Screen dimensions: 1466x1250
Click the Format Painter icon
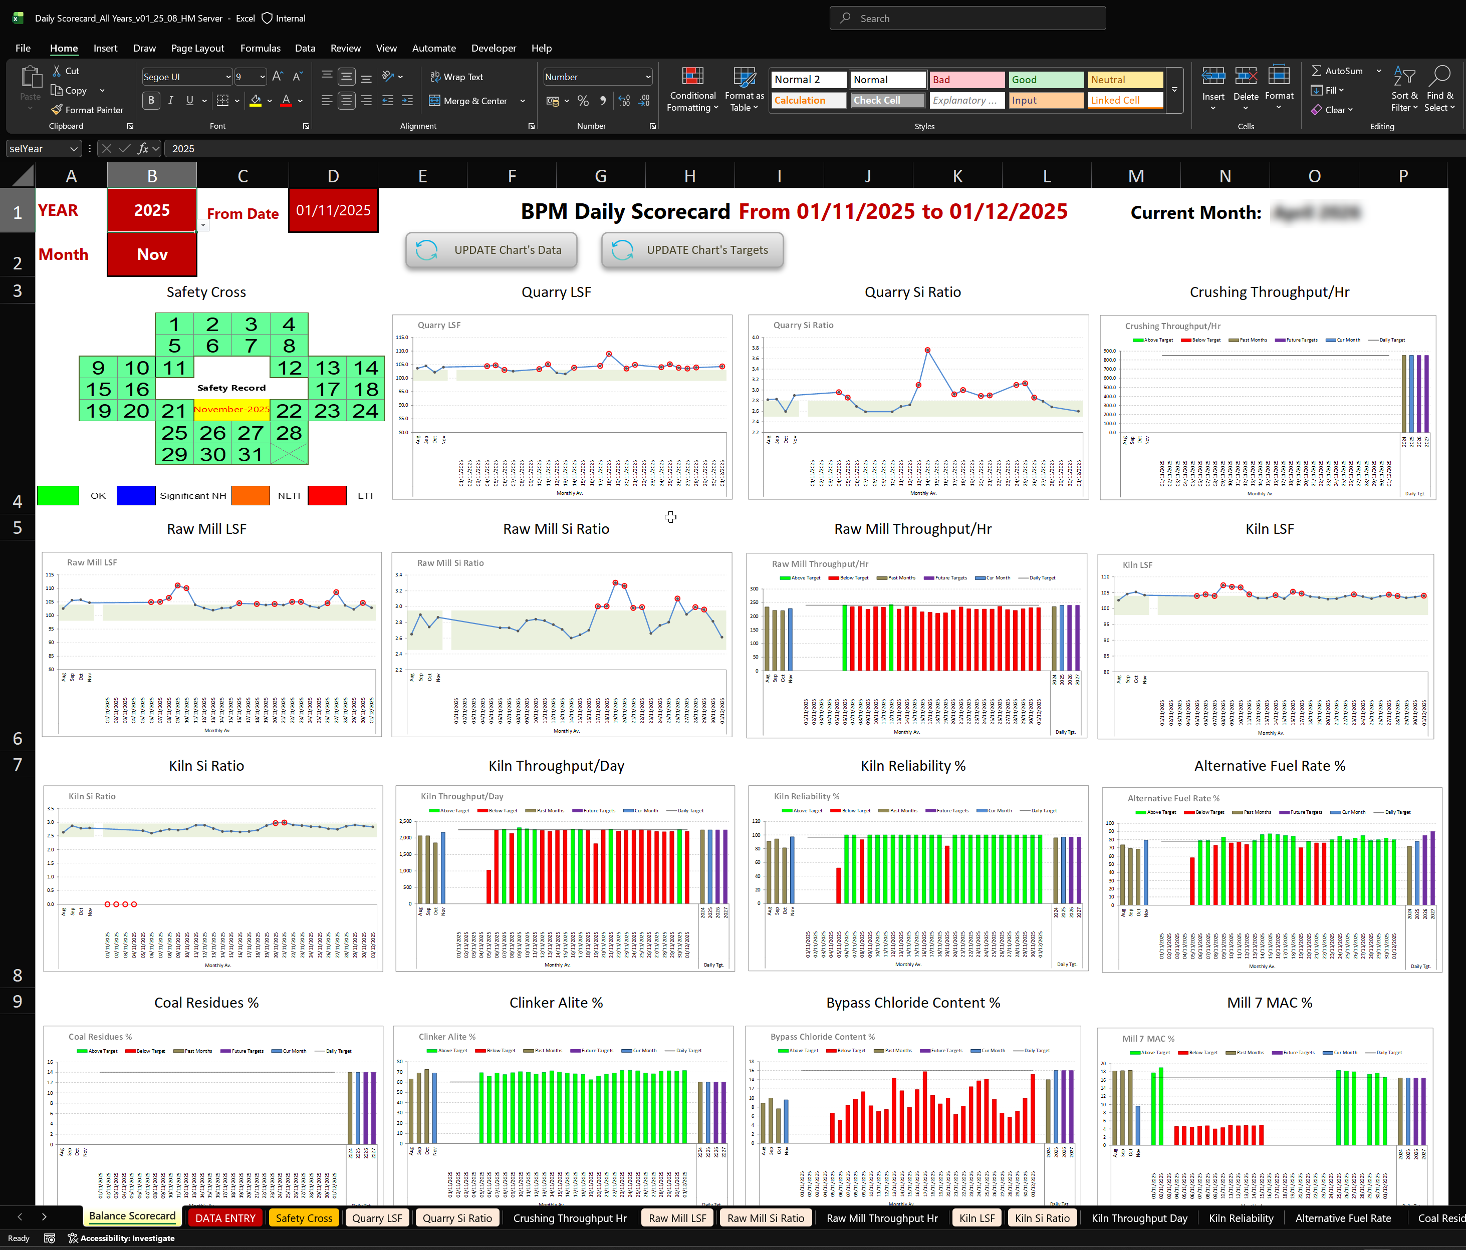click(57, 110)
